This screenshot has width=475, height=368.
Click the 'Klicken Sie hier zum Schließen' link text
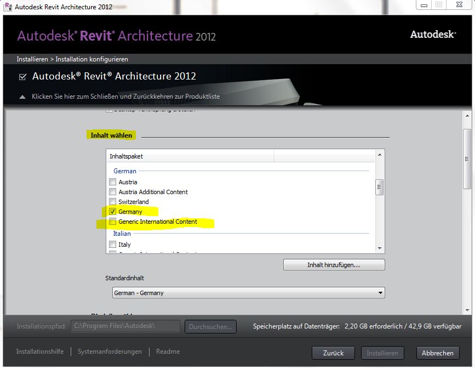point(125,97)
